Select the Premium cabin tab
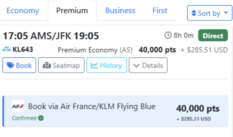 [72, 11]
